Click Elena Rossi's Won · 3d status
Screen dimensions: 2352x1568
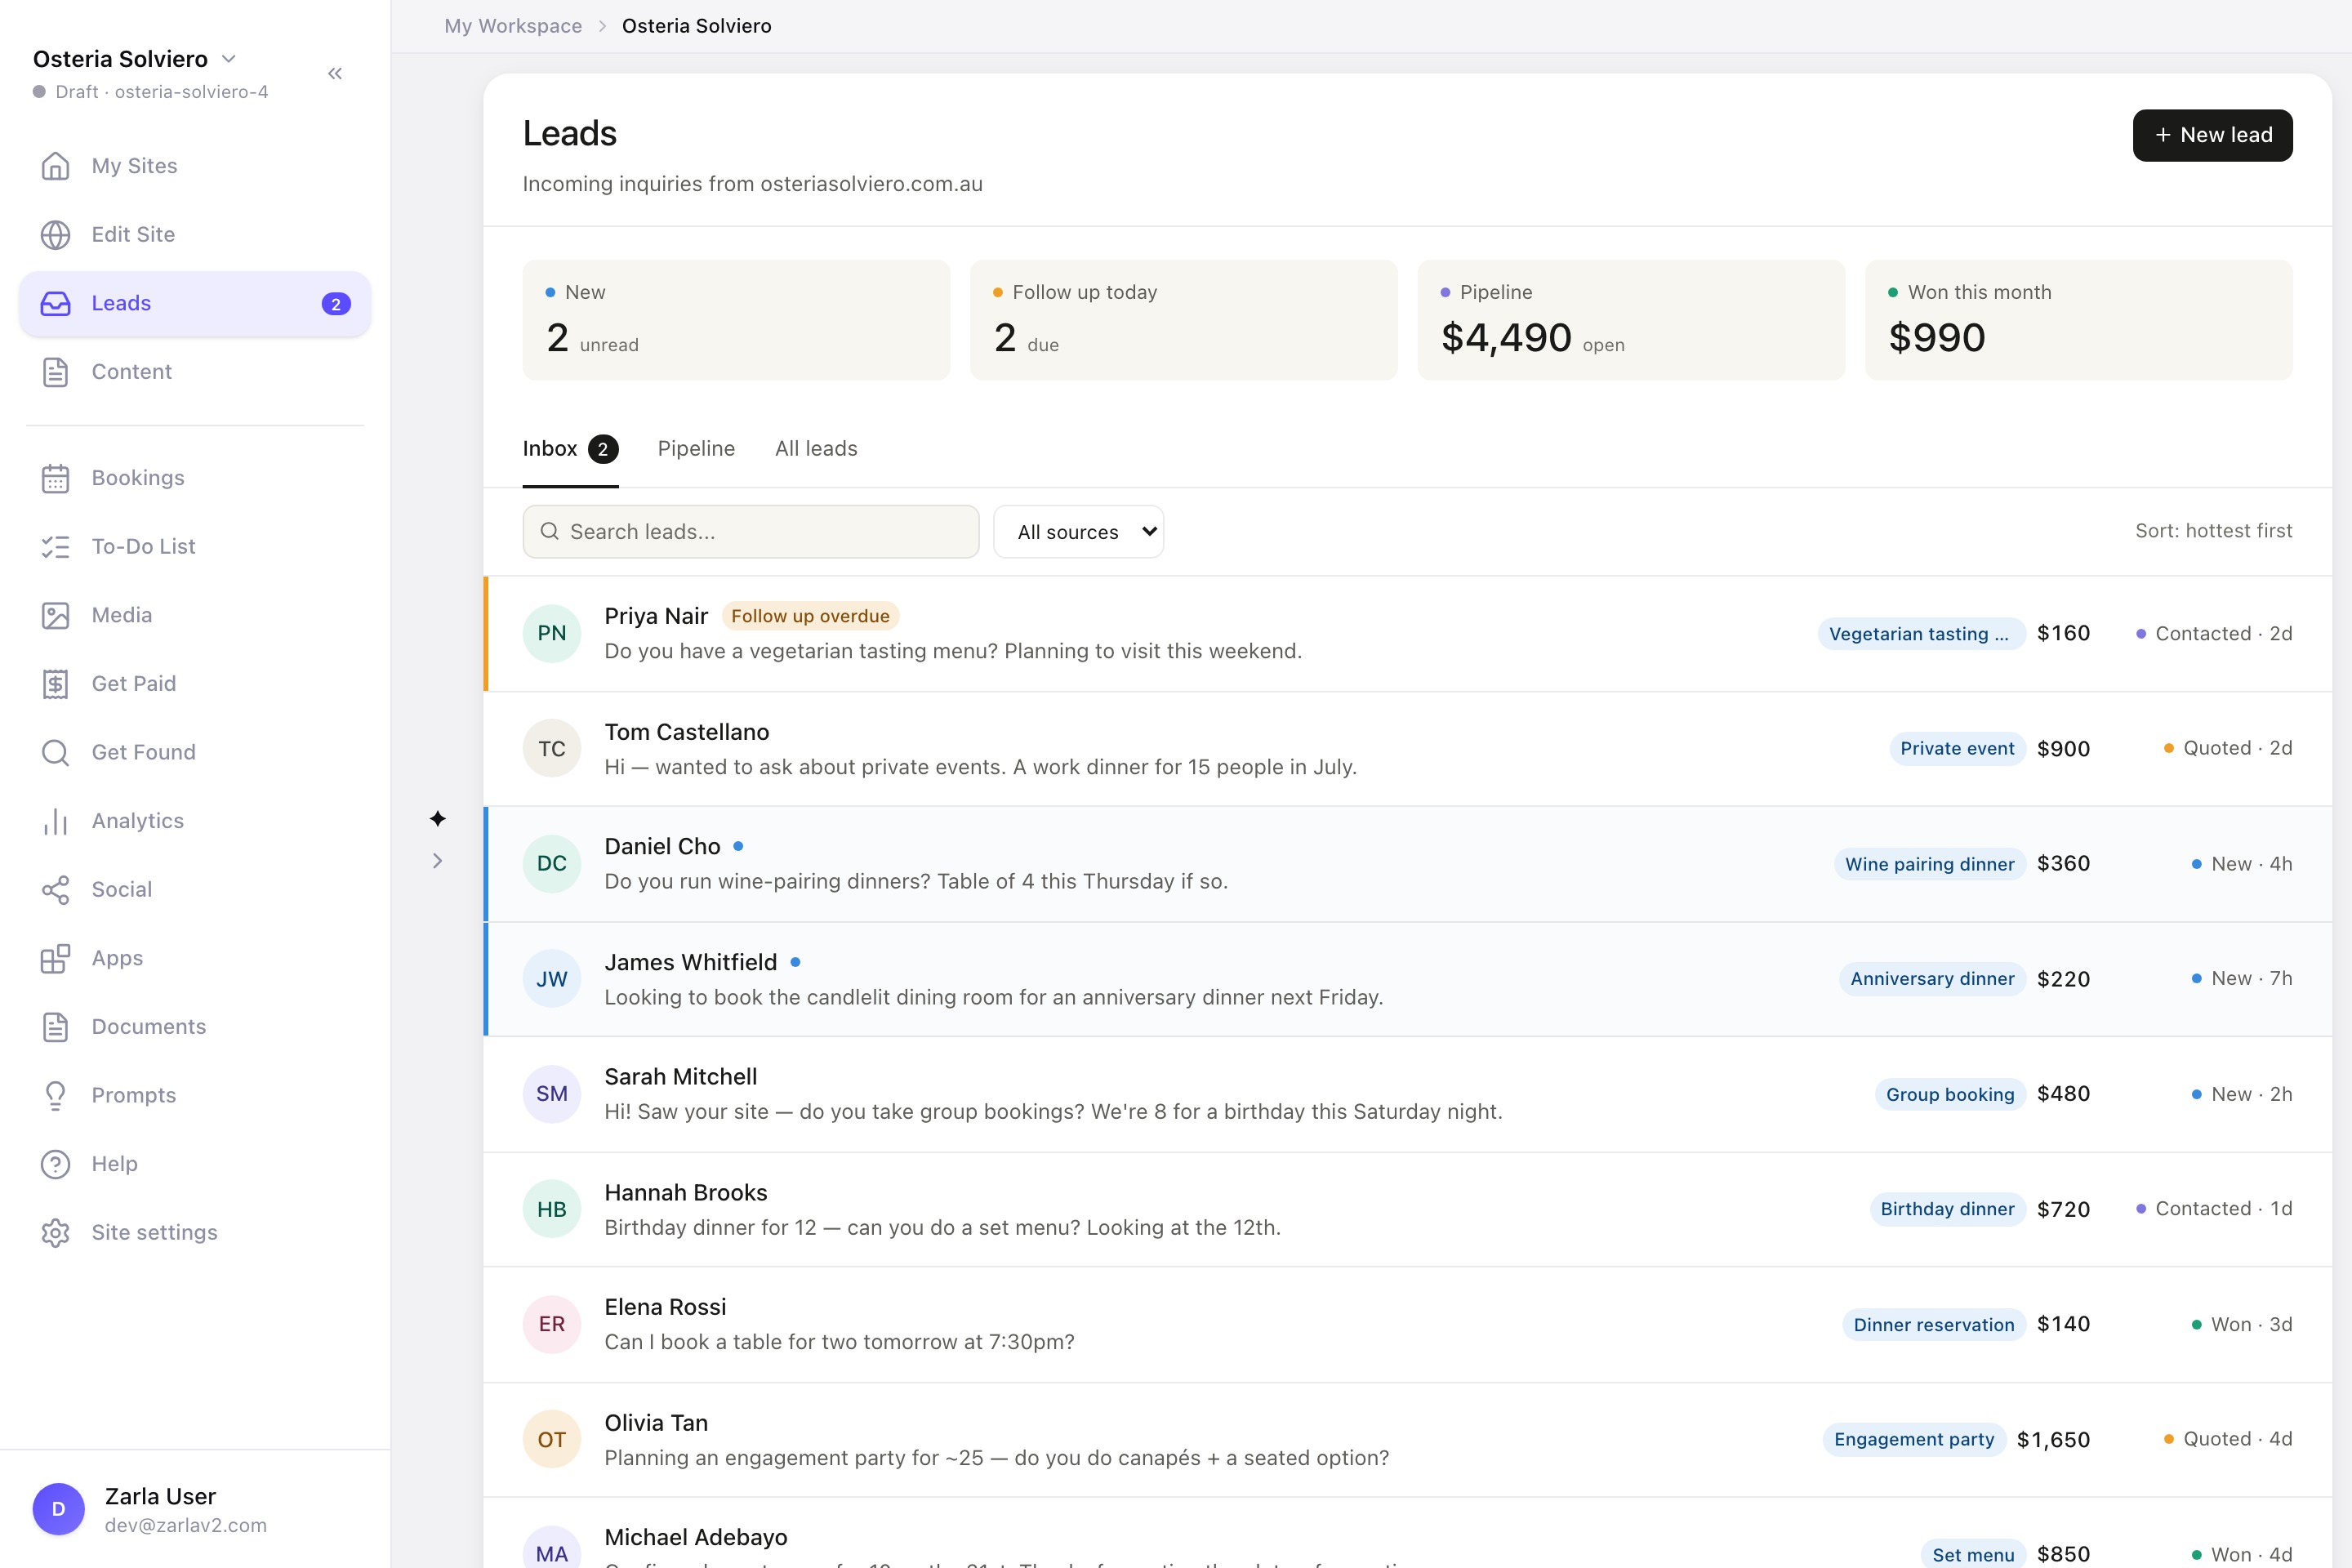pyautogui.click(x=2241, y=1324)
